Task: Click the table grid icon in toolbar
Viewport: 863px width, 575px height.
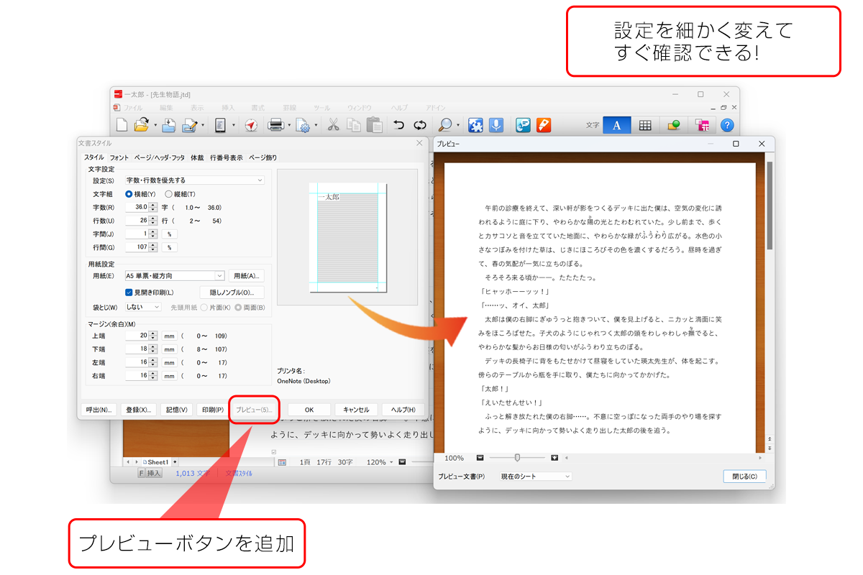Action: 645,125
